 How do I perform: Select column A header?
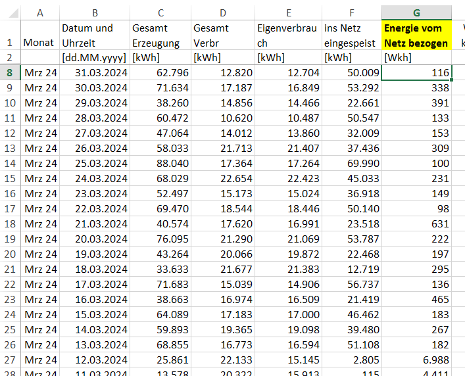[40, 13]
